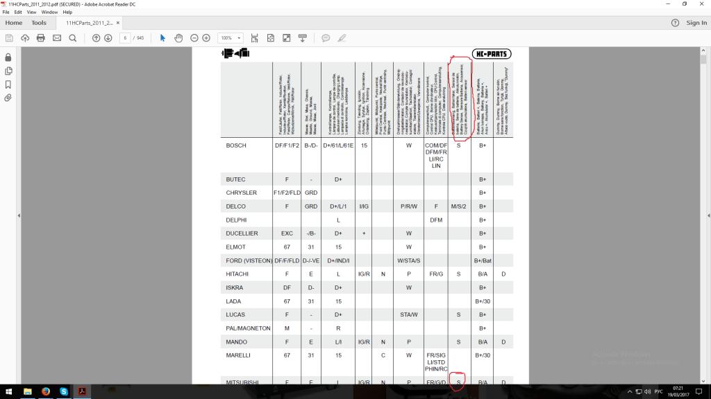This screenshot has height=399, width=711.
Task: Open page thumbnails panel
Action: (x=8, y=71)
